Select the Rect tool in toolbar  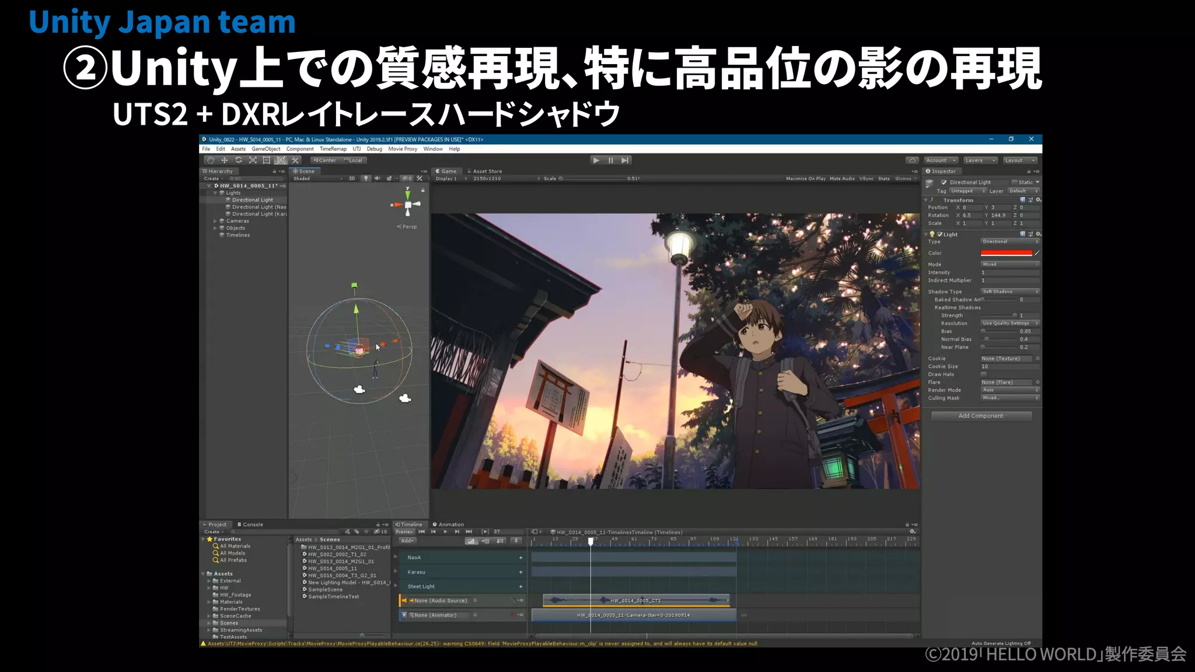267,160
